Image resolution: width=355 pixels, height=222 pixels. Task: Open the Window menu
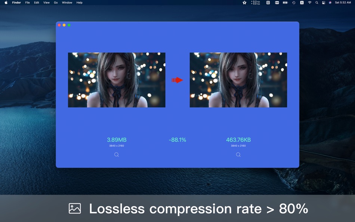(x=67, y=3)
